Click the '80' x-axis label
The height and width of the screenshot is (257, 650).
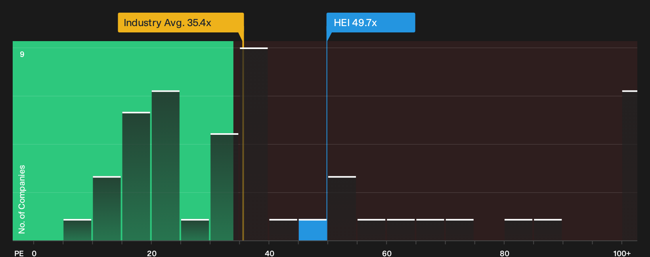pyautogui.click(x=504, y=253)
